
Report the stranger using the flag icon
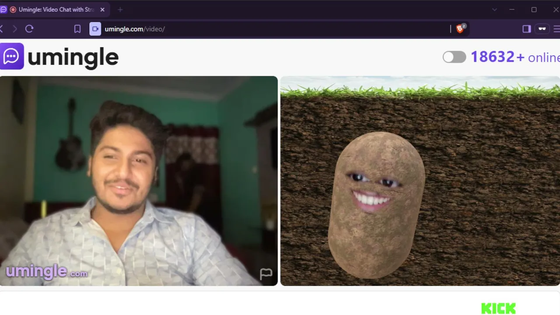coord(266,274)
